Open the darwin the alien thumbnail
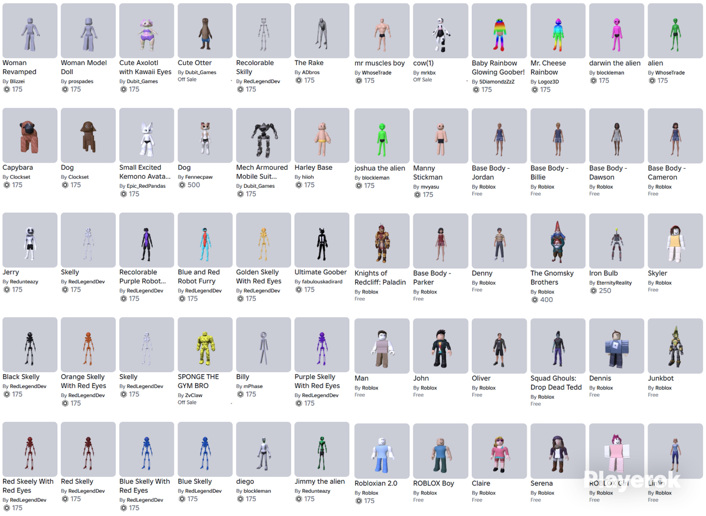 click(617, 31)
